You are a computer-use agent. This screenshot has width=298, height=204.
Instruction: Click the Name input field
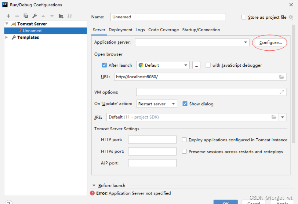168,17
